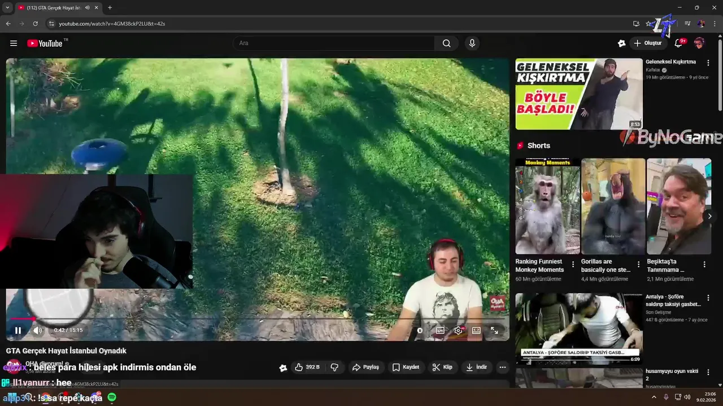The height and width of the screenshot is (406, 723).
Task: Click the Oluştur create button
Action: 647,43
